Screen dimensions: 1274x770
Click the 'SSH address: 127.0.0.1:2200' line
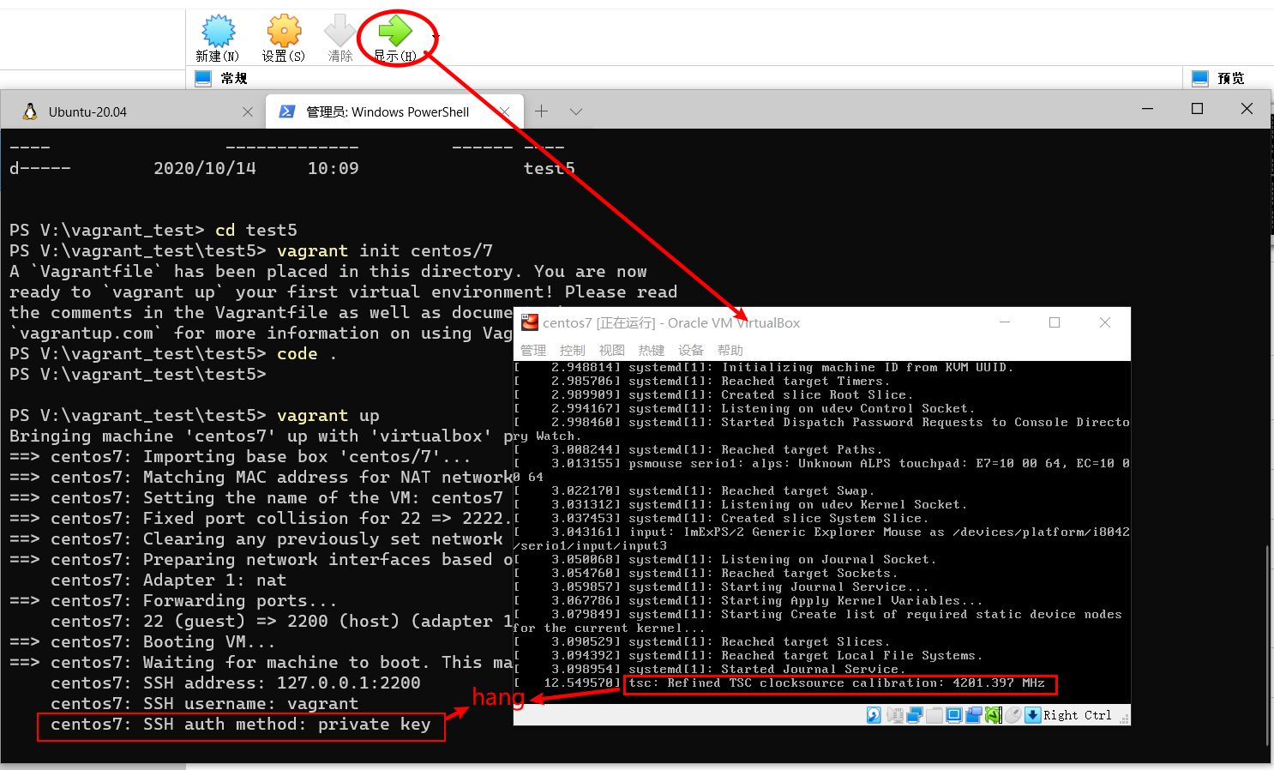pyautogui.click(x=236, y=683)
